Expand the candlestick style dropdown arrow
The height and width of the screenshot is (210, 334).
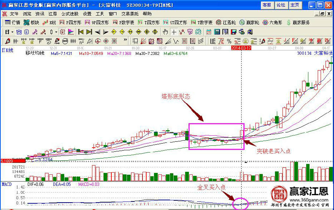(x=56, y=32)
